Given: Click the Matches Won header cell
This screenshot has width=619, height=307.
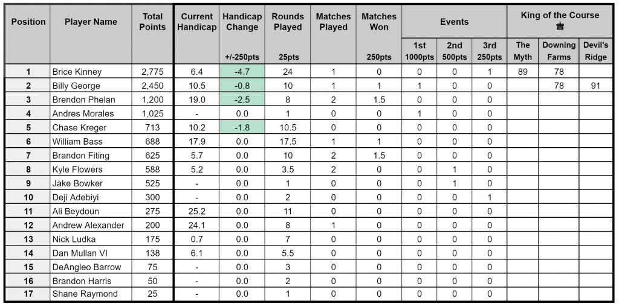Looking at the screenshot, I should (379, 34).
